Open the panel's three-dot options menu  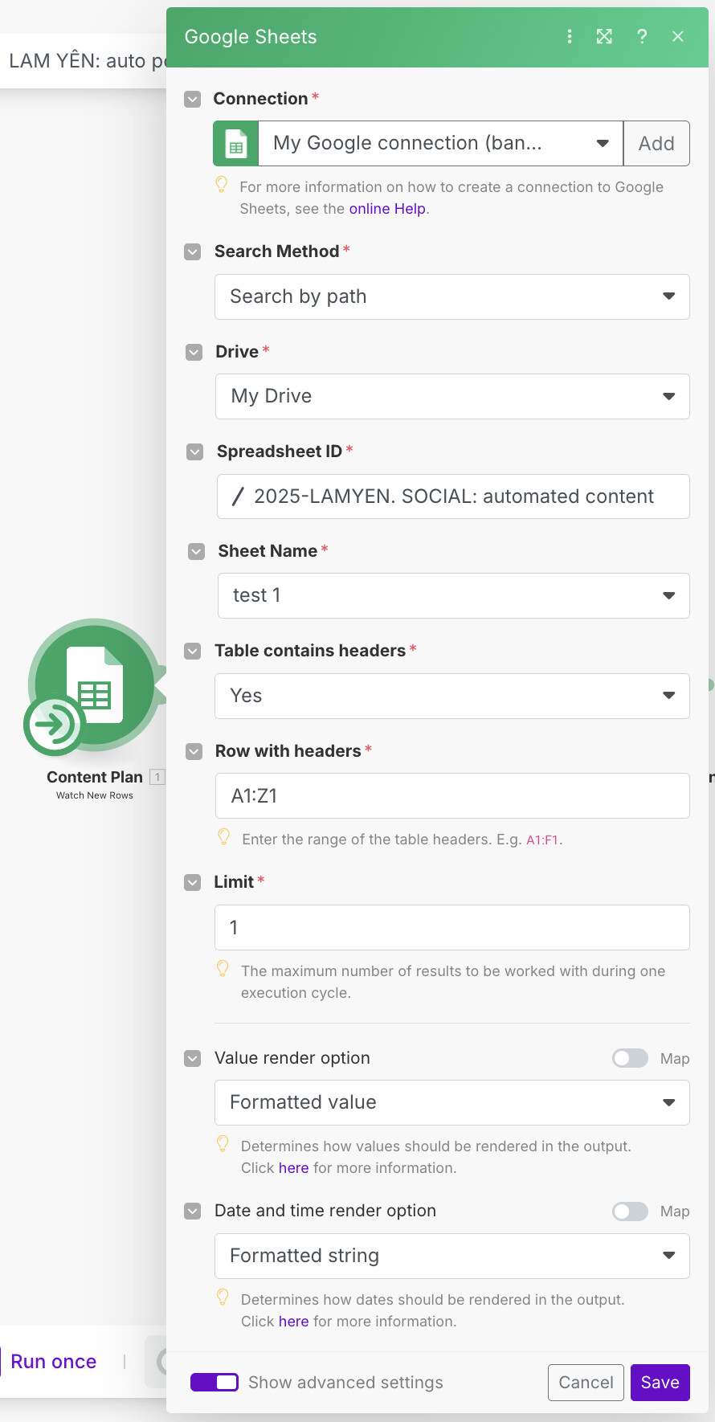click(x=570, y=37)
